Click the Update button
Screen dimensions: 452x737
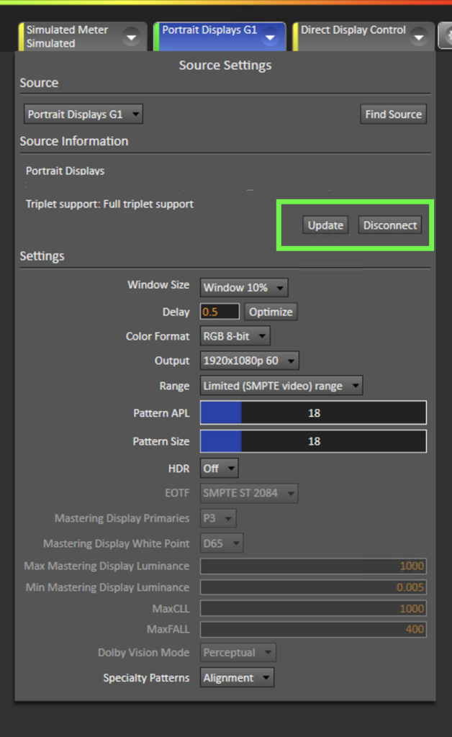tap(325, 225)
